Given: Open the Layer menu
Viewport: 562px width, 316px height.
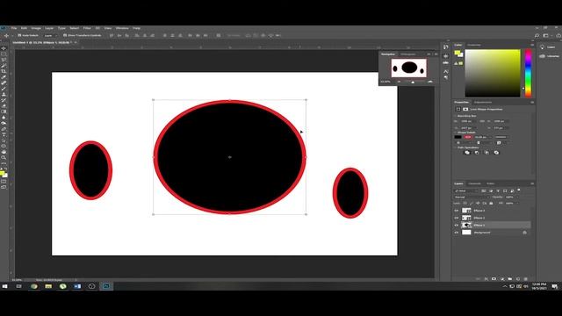Looking at the screenshot, I should (x=49, y=28).
